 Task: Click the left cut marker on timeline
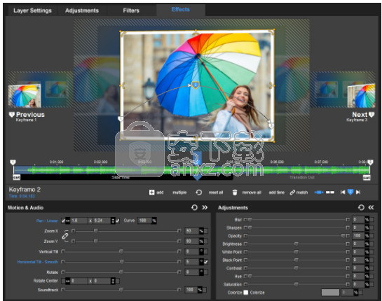click(x=17, y=177)
